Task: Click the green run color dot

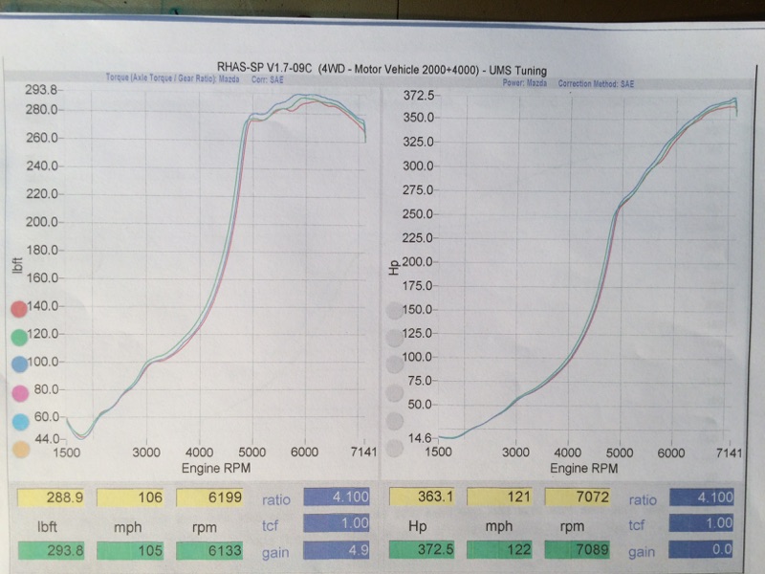Action: click(x=19, y=338)
